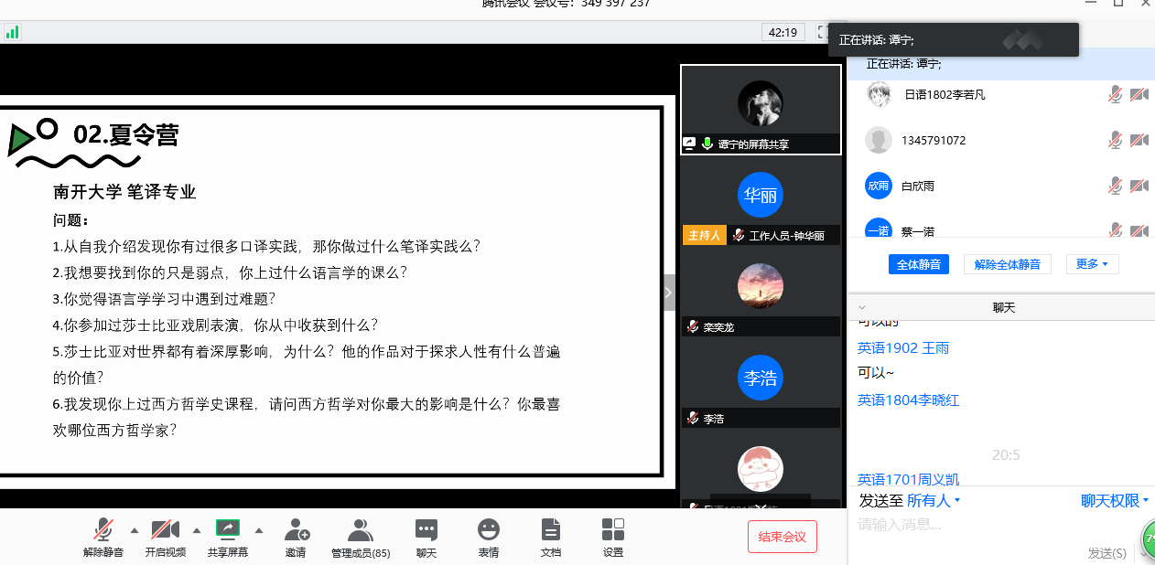
Task: Click the red 结束会议 button
Action: [782, 537]
